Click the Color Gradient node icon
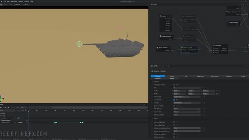Viewport: 249px width, 140px height. pos(229,22)
